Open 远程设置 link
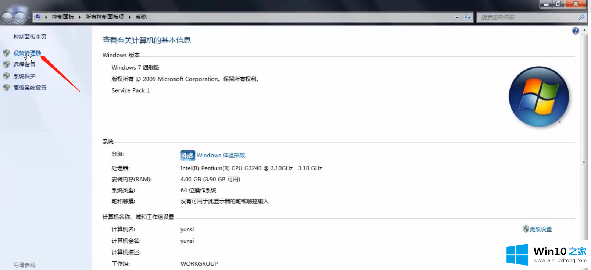The width and height of the screenshot is (591, 270). [24, 64]
